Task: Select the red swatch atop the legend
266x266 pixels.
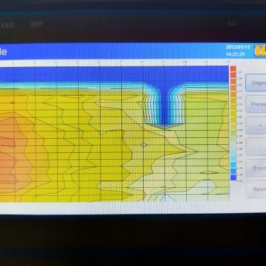Action: pyautogui.click(x=233, y=69)
